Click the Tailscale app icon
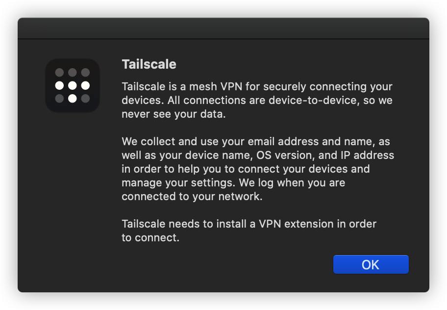The image size is (447, 310). (x=73, y=85)
